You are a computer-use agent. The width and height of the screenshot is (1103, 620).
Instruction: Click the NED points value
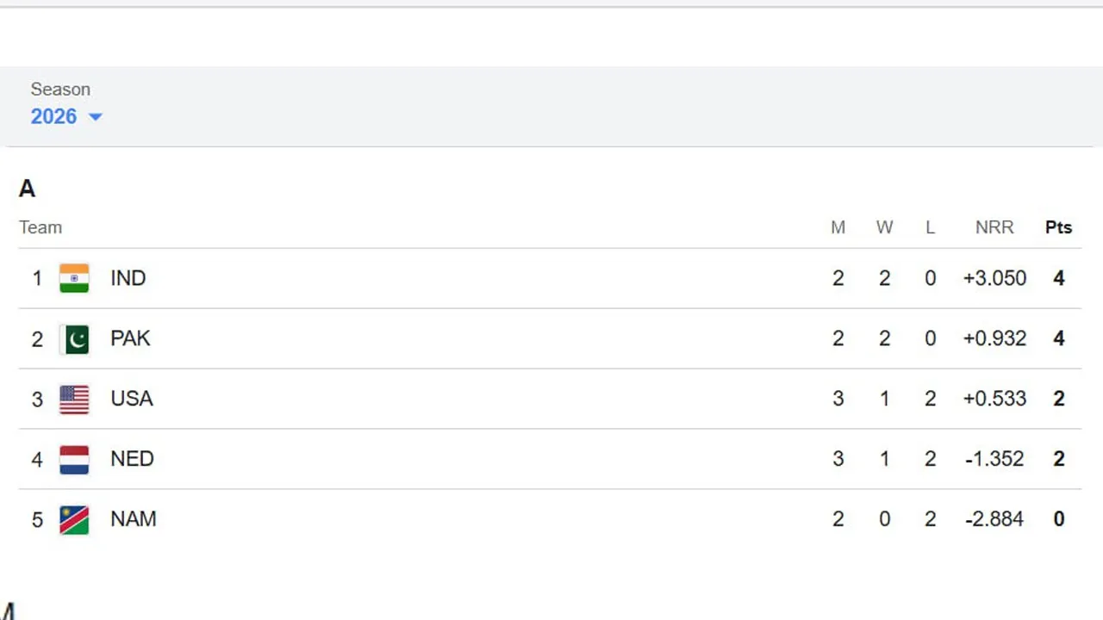1058,459
